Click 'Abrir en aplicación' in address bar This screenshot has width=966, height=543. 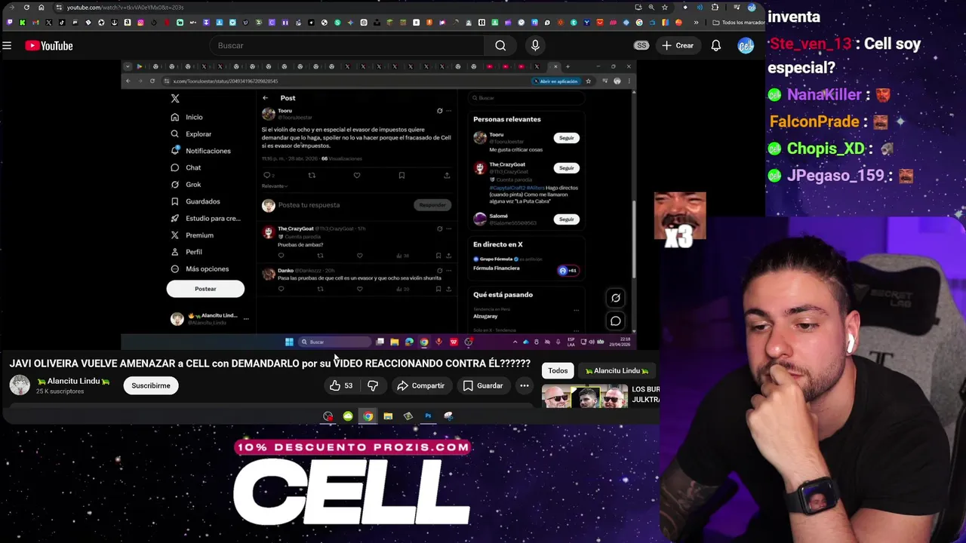coord(555,81)
